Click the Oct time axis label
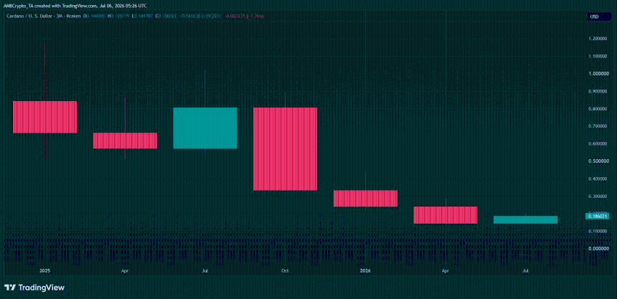 286,270
